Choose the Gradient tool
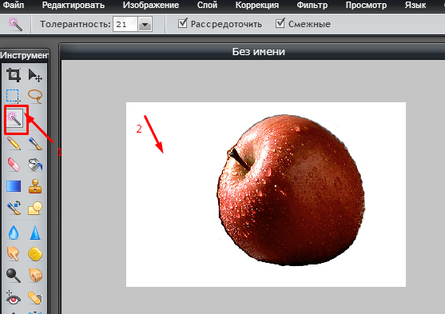This screenshot has width=445, height=314. (14, 186)
